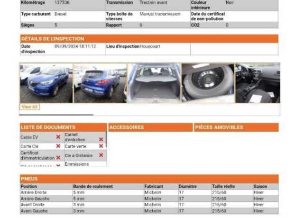Screen dimensions: 294x218
Task: Click the Carte verte document entry
Action: click(x=75, y=146)
